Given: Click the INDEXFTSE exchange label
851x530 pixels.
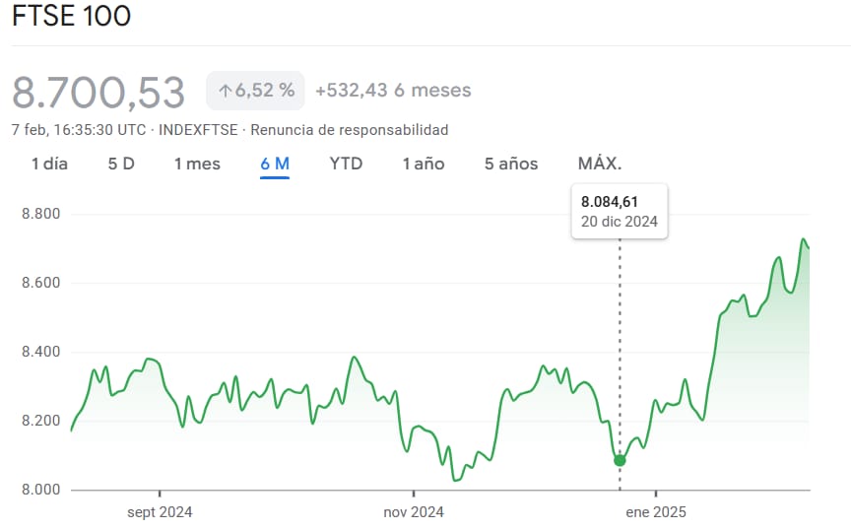Looking at the screenshot, I should pos(198,130).
